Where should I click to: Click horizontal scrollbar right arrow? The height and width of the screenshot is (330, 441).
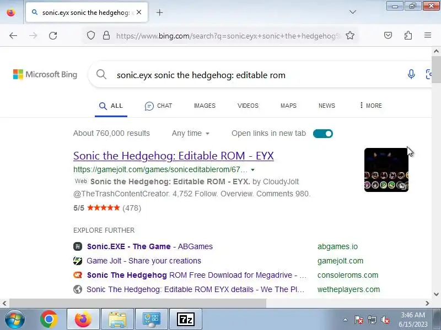428,304
